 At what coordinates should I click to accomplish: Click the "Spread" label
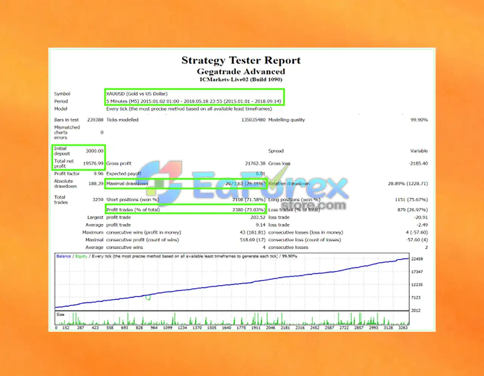276,151
